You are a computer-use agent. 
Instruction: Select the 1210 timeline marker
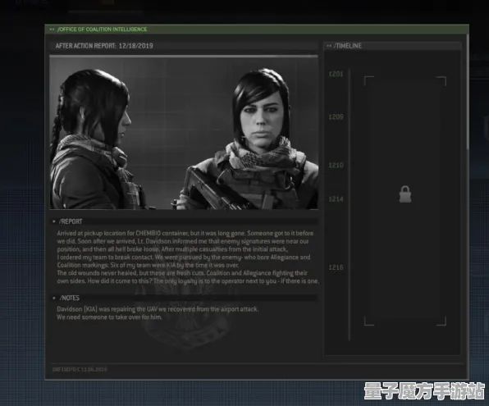click(336, 165)
